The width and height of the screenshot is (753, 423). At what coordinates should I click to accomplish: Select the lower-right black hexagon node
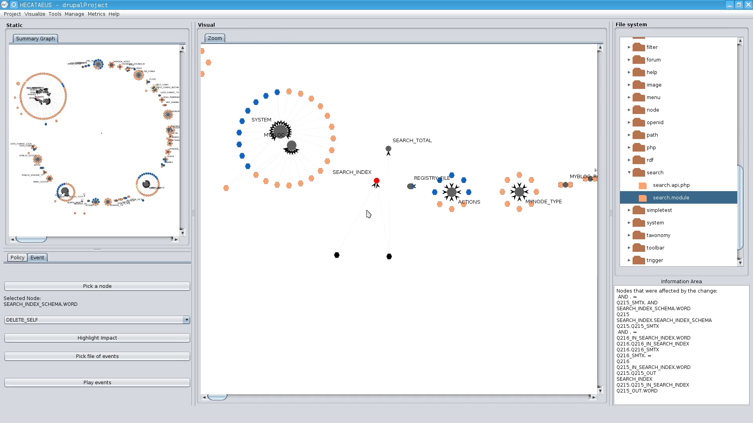pos(389,257)
